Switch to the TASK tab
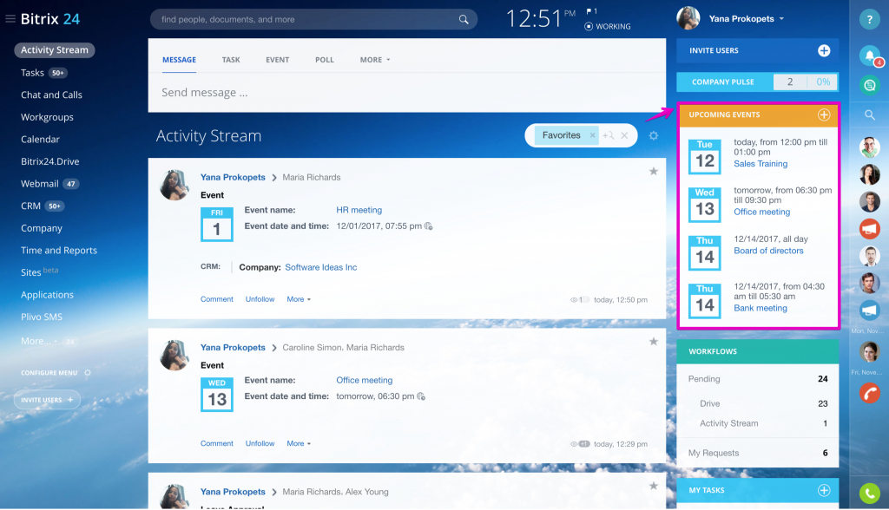 pyautogui.click(x=231, y=60)
